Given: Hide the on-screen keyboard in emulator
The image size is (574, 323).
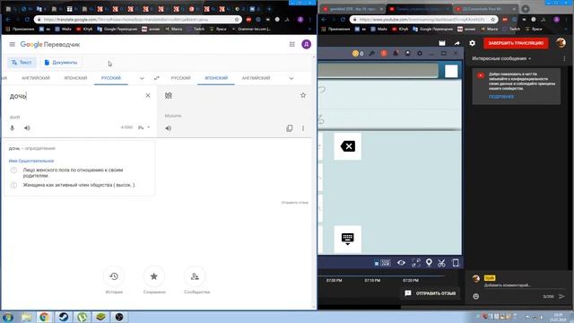Looking at the screenshot, I should (x=347, y=239).
